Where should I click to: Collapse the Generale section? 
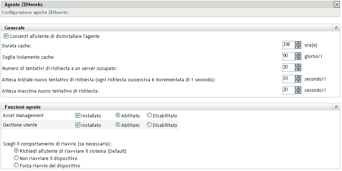click(336, 28)
